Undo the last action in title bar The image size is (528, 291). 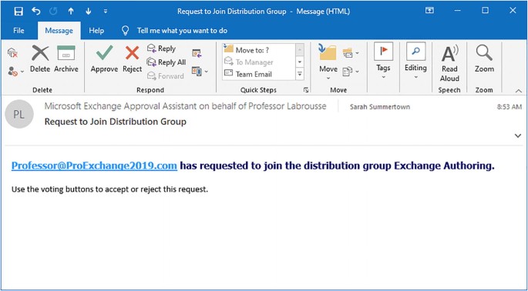pyautogui.click(x=36, y=11)
